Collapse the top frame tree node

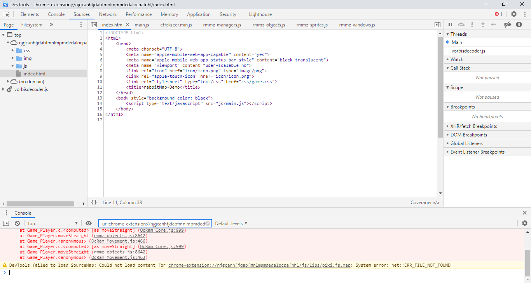[3, 35]
